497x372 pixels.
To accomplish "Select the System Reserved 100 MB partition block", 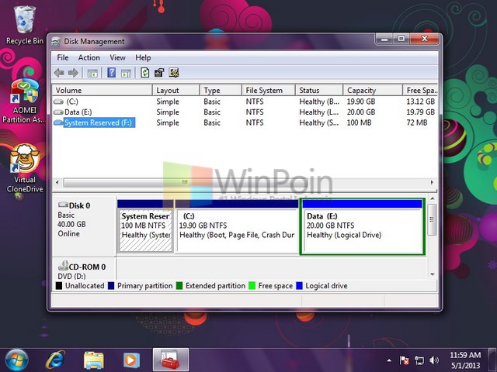I will click(x=145, y=226).
